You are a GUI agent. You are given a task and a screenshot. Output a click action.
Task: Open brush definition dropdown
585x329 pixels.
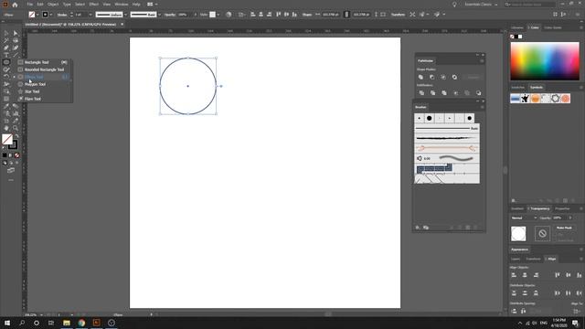159,15
